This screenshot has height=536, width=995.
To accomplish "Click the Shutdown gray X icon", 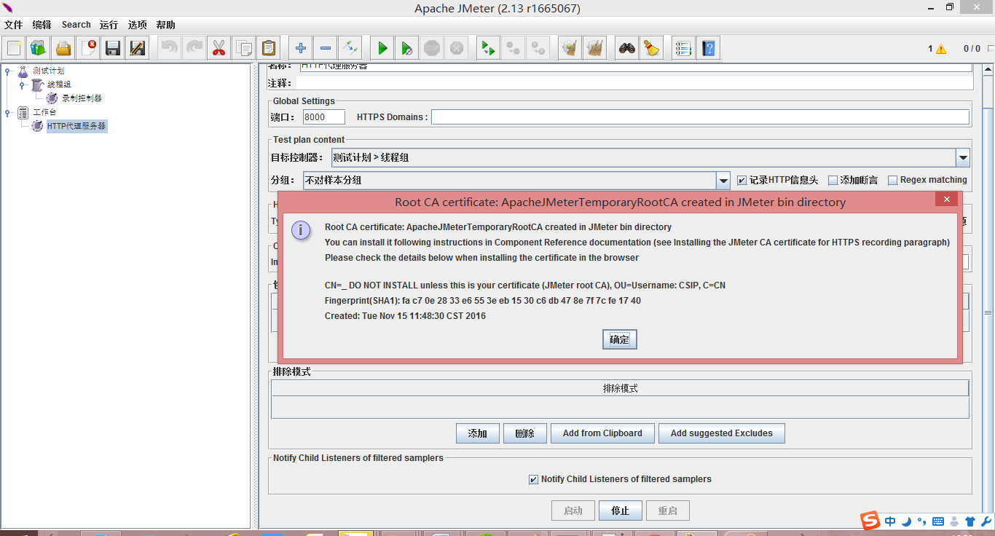I will point(457,49).
